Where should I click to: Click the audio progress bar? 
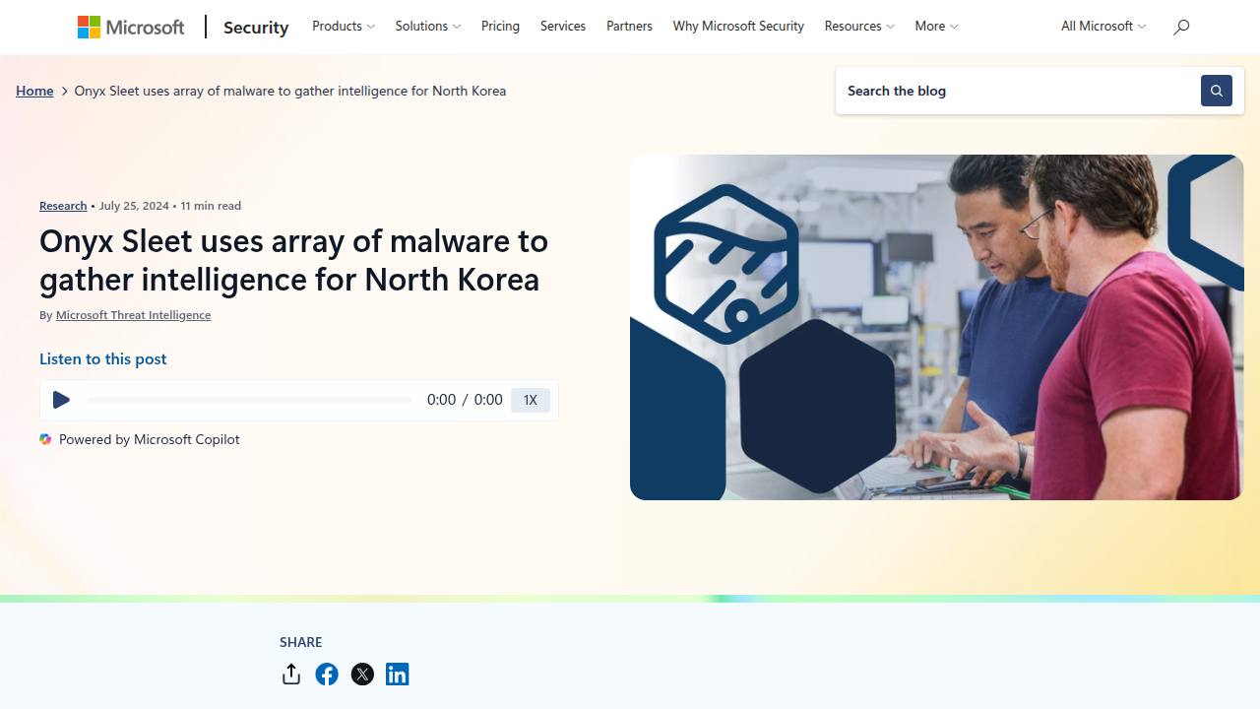click(x=250, y=400)
